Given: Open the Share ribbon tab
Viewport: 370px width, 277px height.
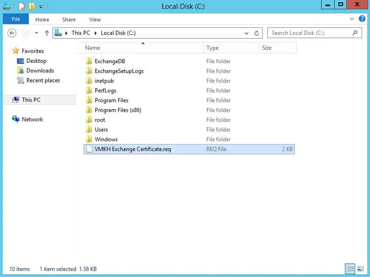Looking at the screenshot, I should coord(69,20).
